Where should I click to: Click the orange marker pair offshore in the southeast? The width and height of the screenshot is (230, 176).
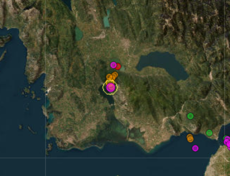(x=190, y=138)
